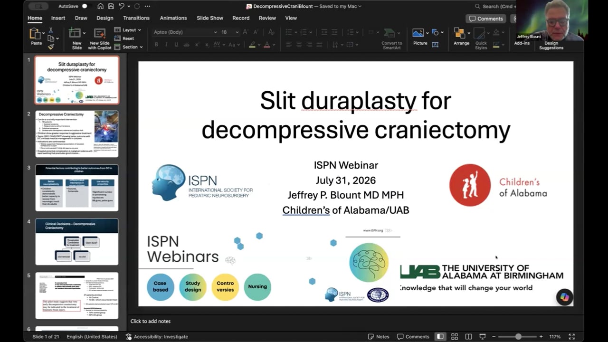Click the Home icon in title bar
The image size is (608, 342).
(x=100, y=6)
